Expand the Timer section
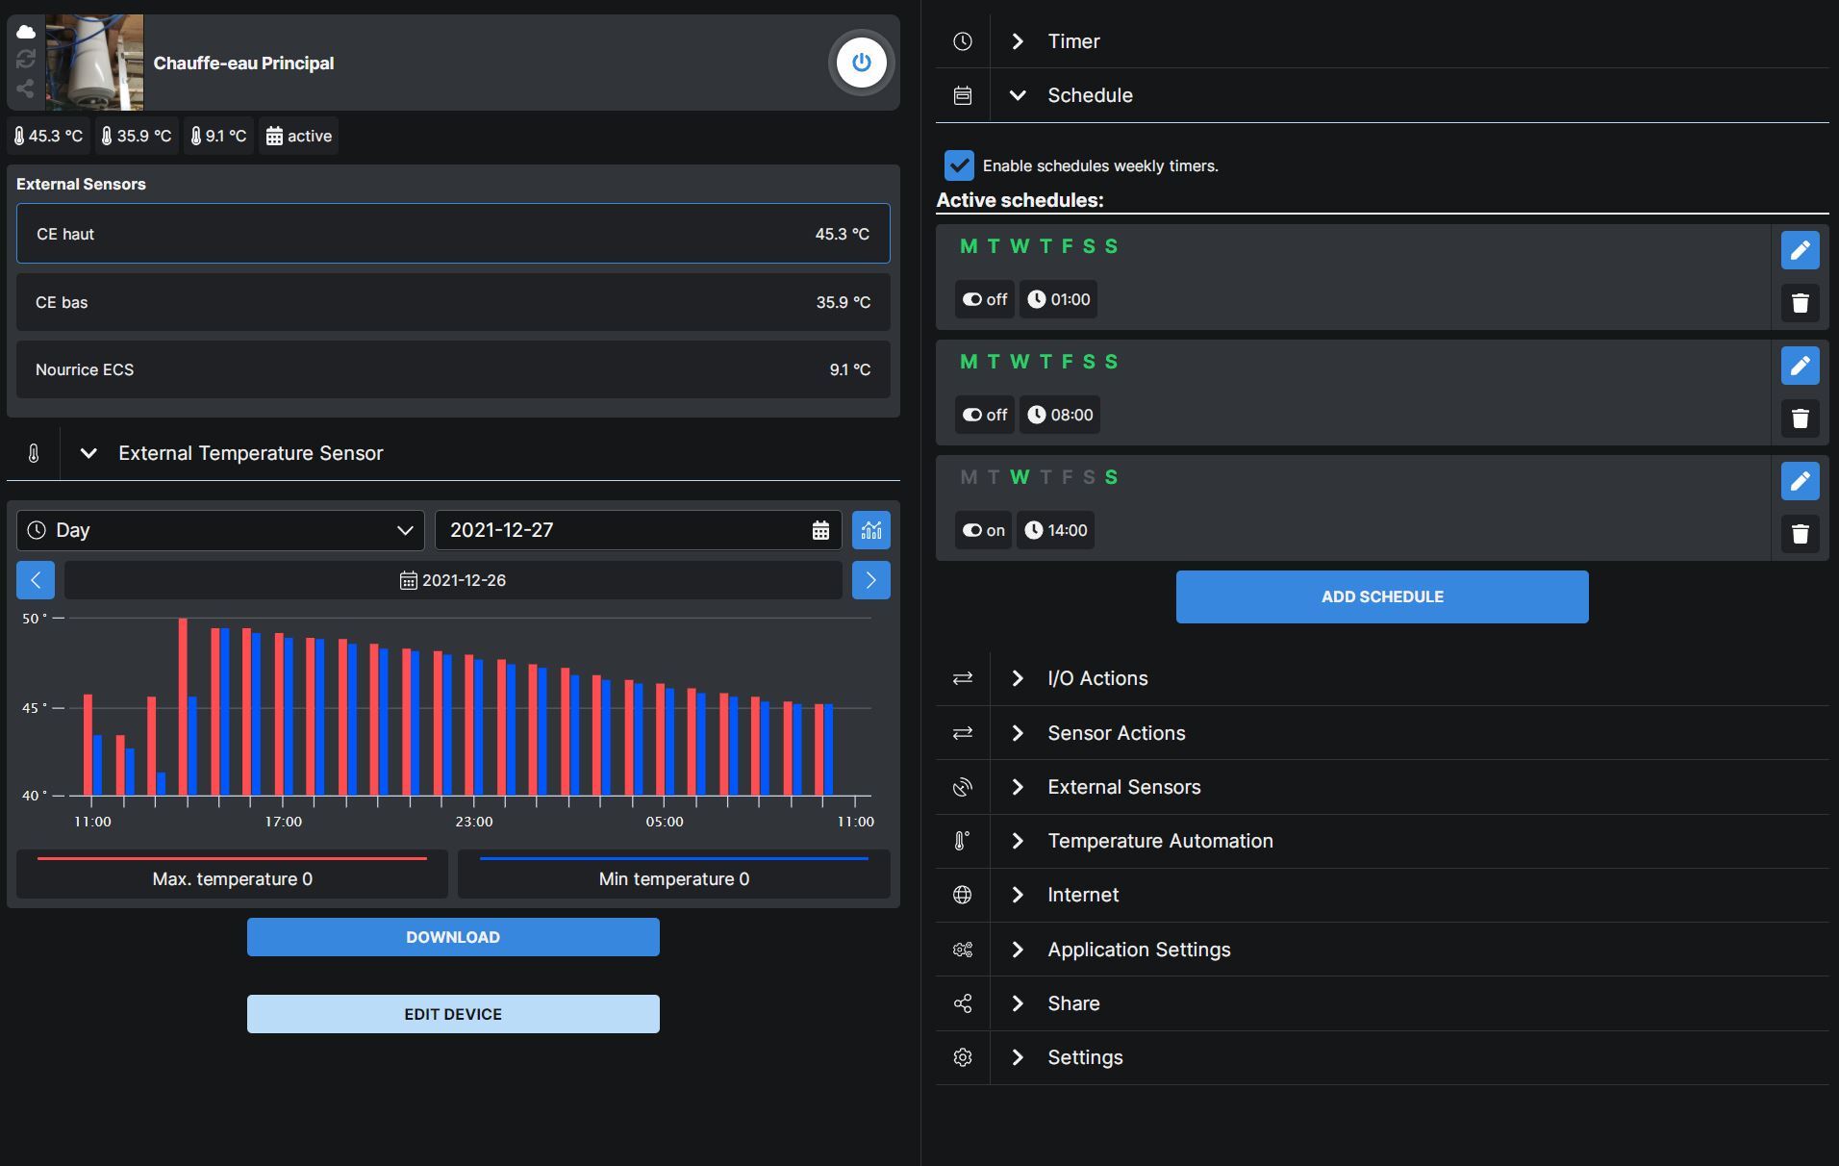Screen dimensions: 1839x1166 1072,41
